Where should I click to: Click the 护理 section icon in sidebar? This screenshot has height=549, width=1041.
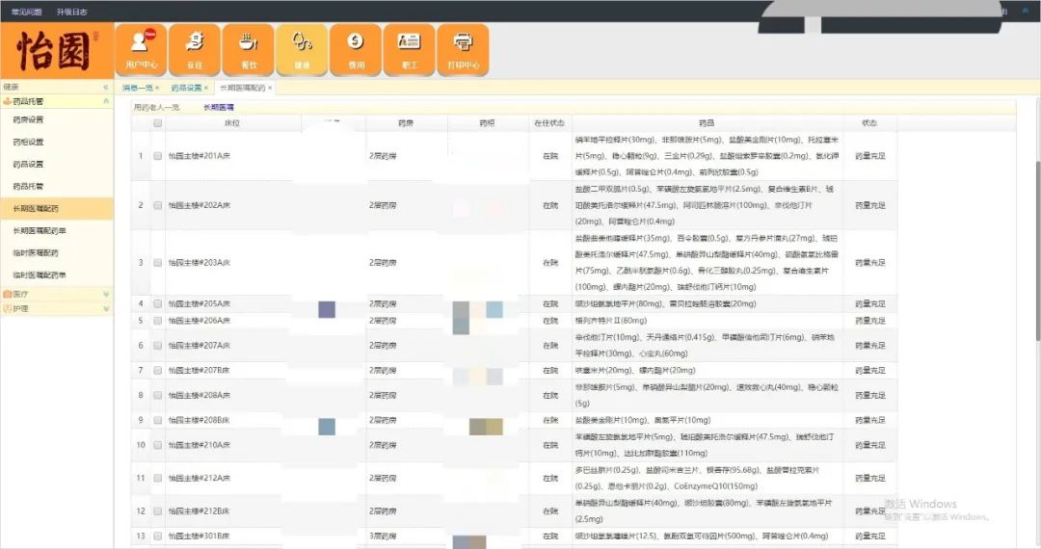tap(8, 308)
